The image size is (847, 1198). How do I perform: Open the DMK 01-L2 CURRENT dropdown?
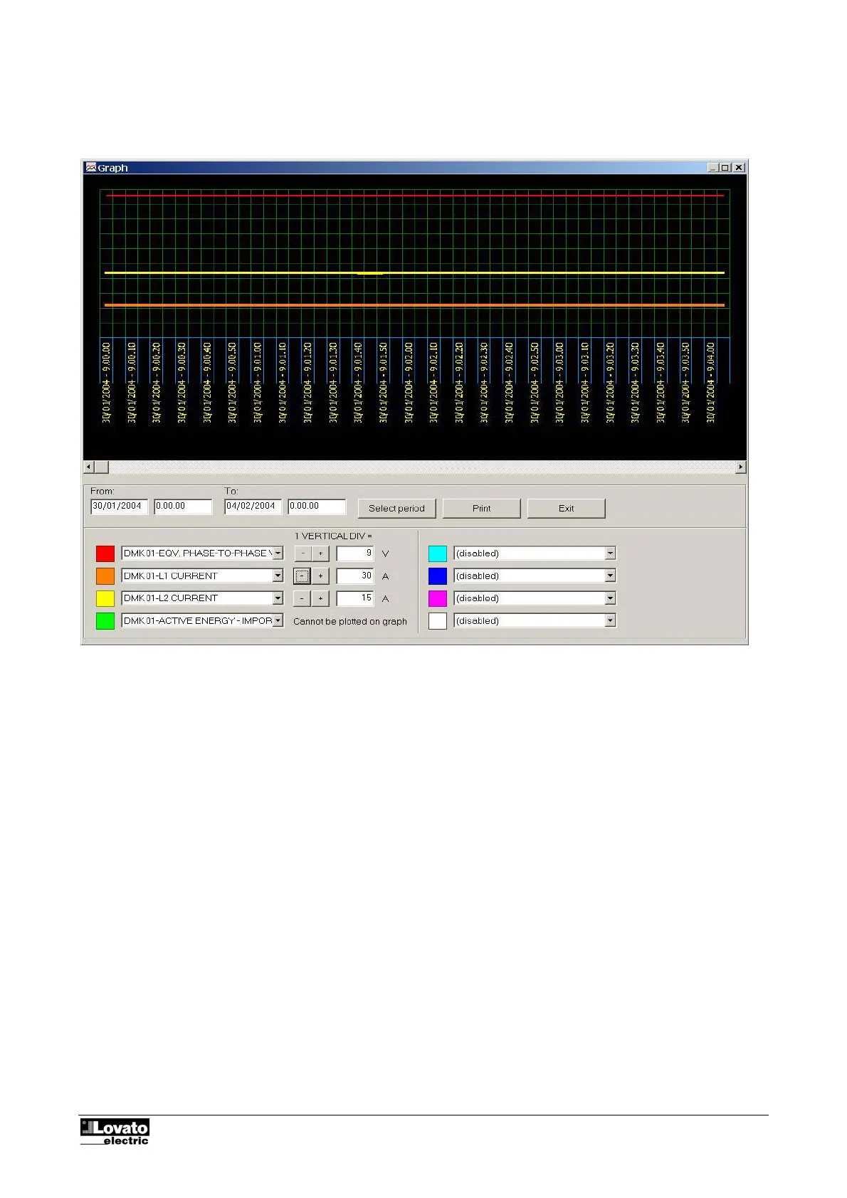(278, 598)
